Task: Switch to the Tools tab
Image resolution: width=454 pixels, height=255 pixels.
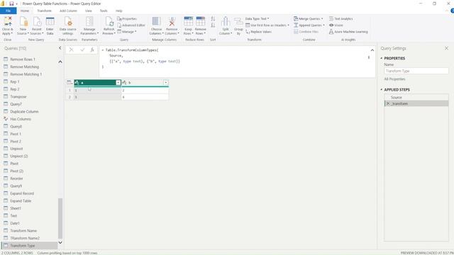Action: (x=104, y=11)
